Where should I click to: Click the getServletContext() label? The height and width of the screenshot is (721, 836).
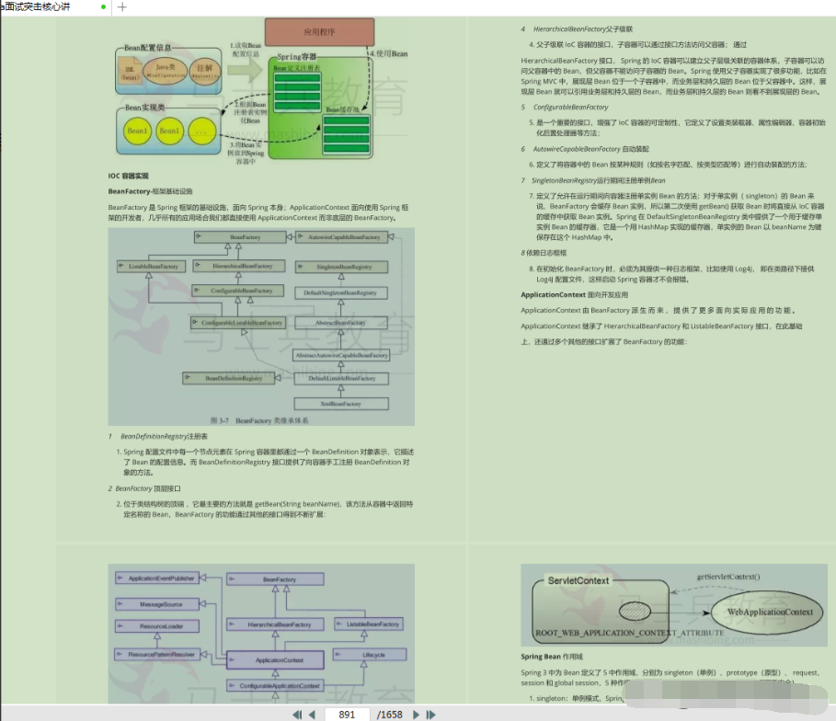[x=728, y=577]
